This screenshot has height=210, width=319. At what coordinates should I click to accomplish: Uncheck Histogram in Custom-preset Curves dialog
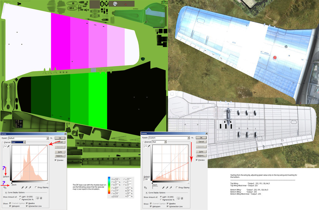point(151,206)
